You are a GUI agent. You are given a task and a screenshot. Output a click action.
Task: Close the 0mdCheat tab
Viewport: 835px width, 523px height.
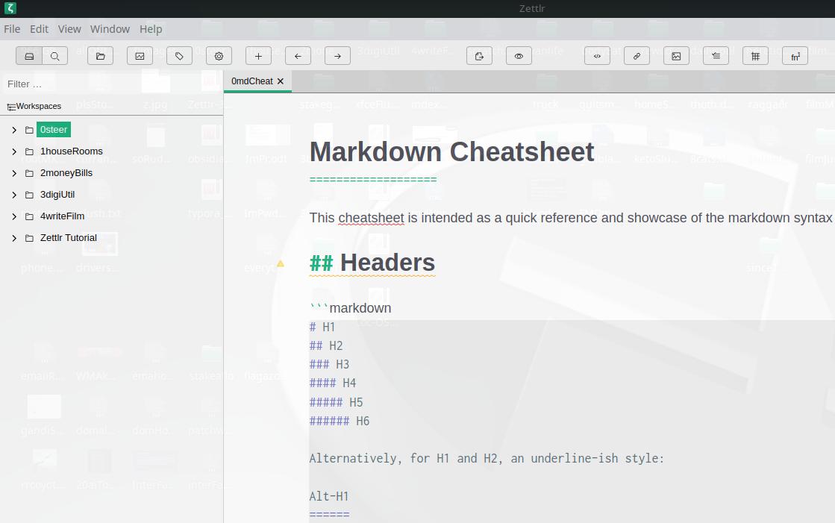pos(281,81)
